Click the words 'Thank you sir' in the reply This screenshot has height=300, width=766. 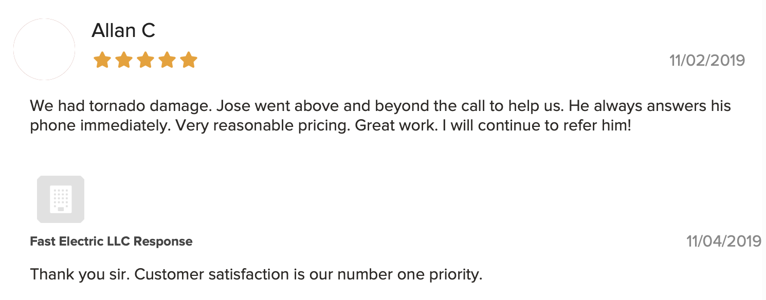click(80, 274)
